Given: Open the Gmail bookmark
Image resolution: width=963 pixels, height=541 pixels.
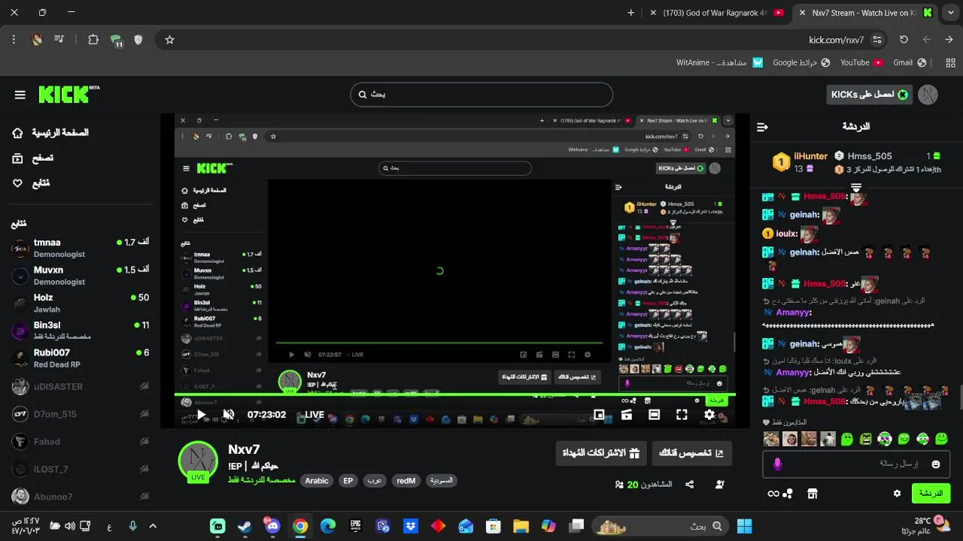Looking at the screenshot, I should [909, 62].
